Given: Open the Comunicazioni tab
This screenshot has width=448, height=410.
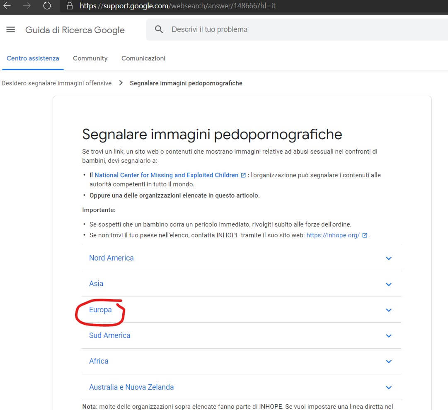Looking at the screenshot, I should point(143,58).
